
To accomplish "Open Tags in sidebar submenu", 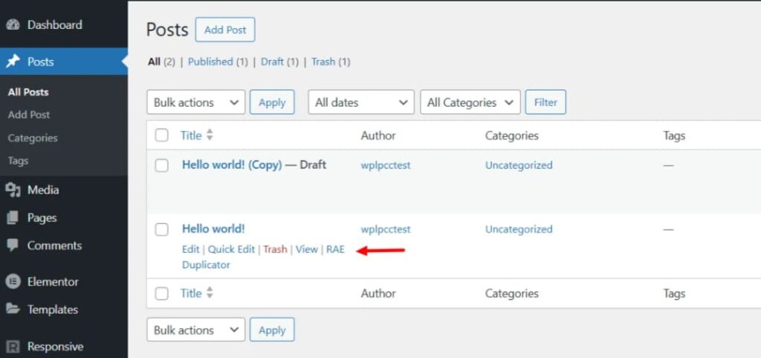I will pos(18,161).
